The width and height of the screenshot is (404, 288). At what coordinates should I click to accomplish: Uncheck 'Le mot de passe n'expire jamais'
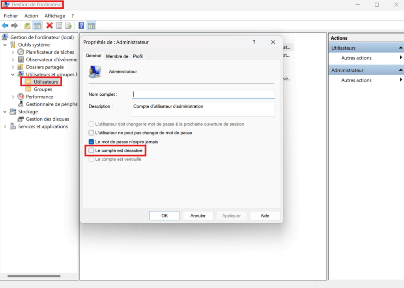pos(91,141)
